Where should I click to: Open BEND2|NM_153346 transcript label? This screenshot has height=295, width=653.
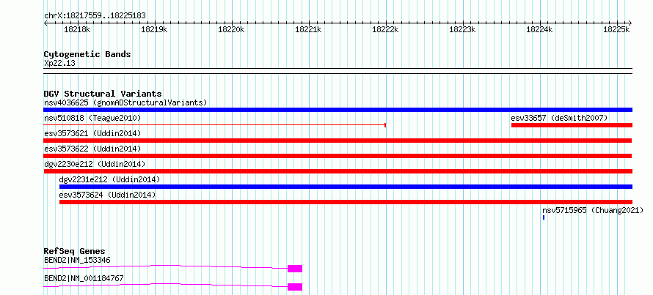tap(77, 261)
